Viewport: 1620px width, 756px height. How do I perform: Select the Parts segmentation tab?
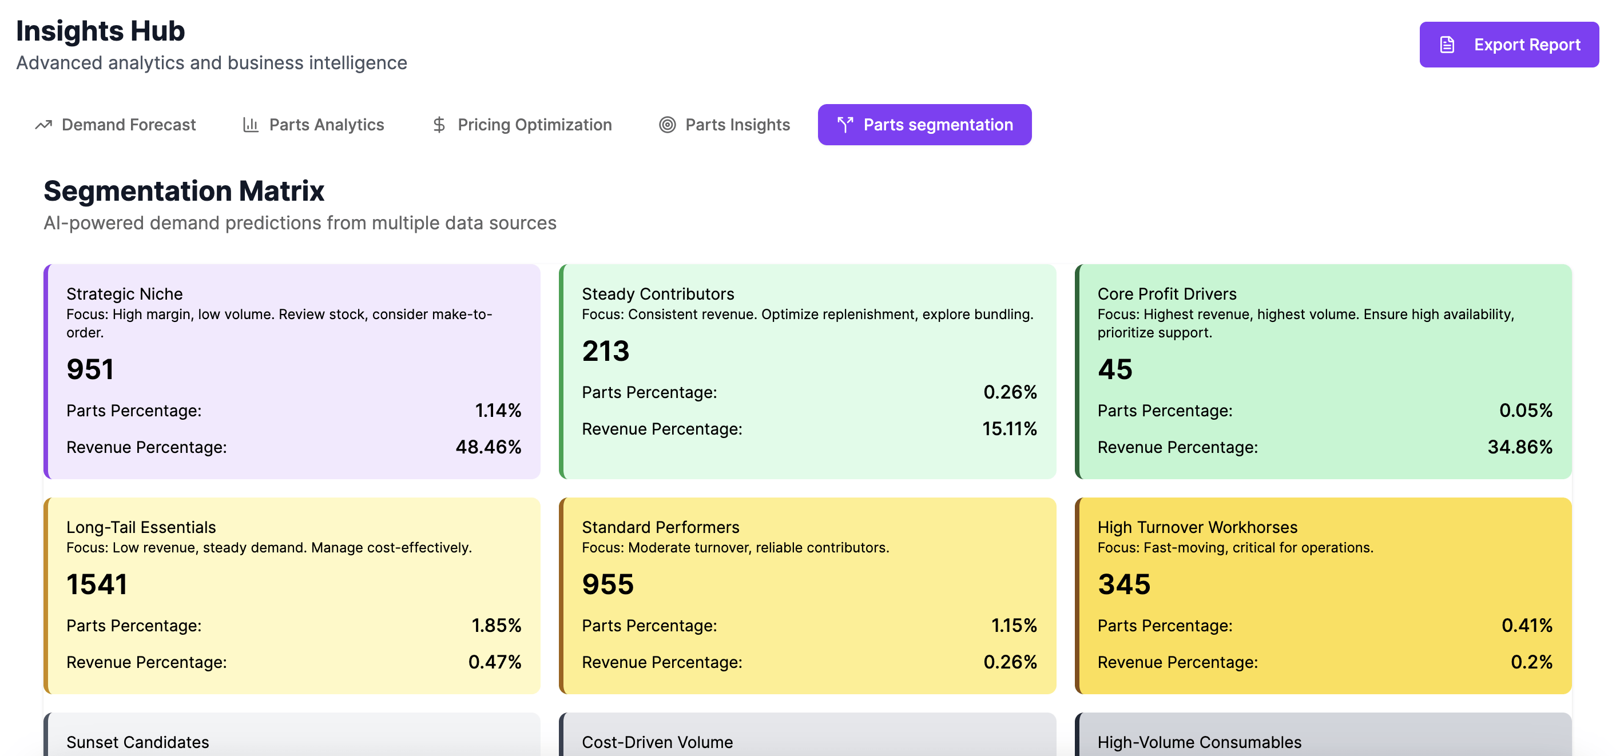point(924,125)
